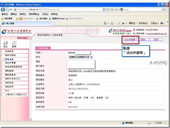This screenshot has height=128, width=170.
Task: Go to 返回首頁 in sidebar
Action: pyautogui.click(x=15, y=51)
